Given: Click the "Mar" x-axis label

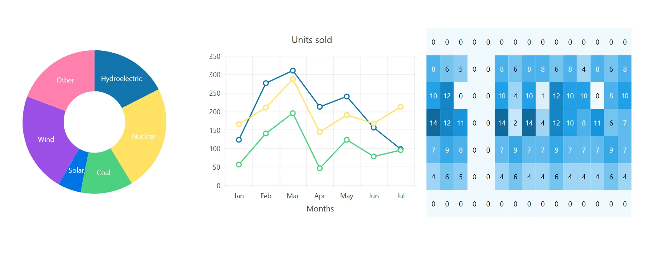Looking at the screenshot, I should 293,196.
